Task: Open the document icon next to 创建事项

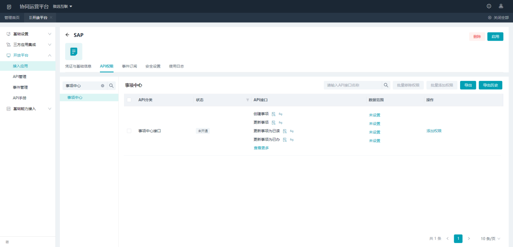Action: pyautogui.click(x=274, y=114)
